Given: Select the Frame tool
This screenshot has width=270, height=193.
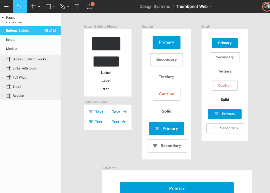Looking at the screenshot, I should tap(33, 6).
